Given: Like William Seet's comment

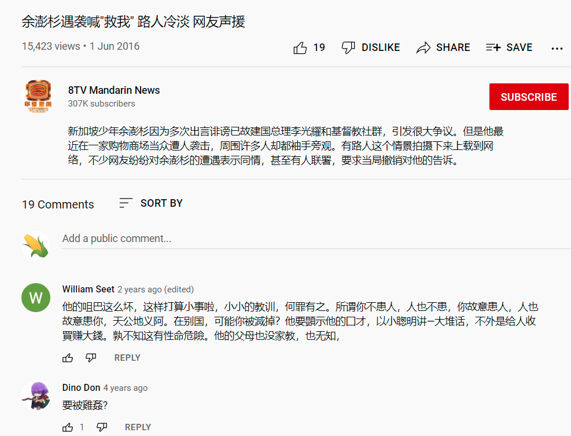Looking at the screenshot, I should [x=68, y=358].
